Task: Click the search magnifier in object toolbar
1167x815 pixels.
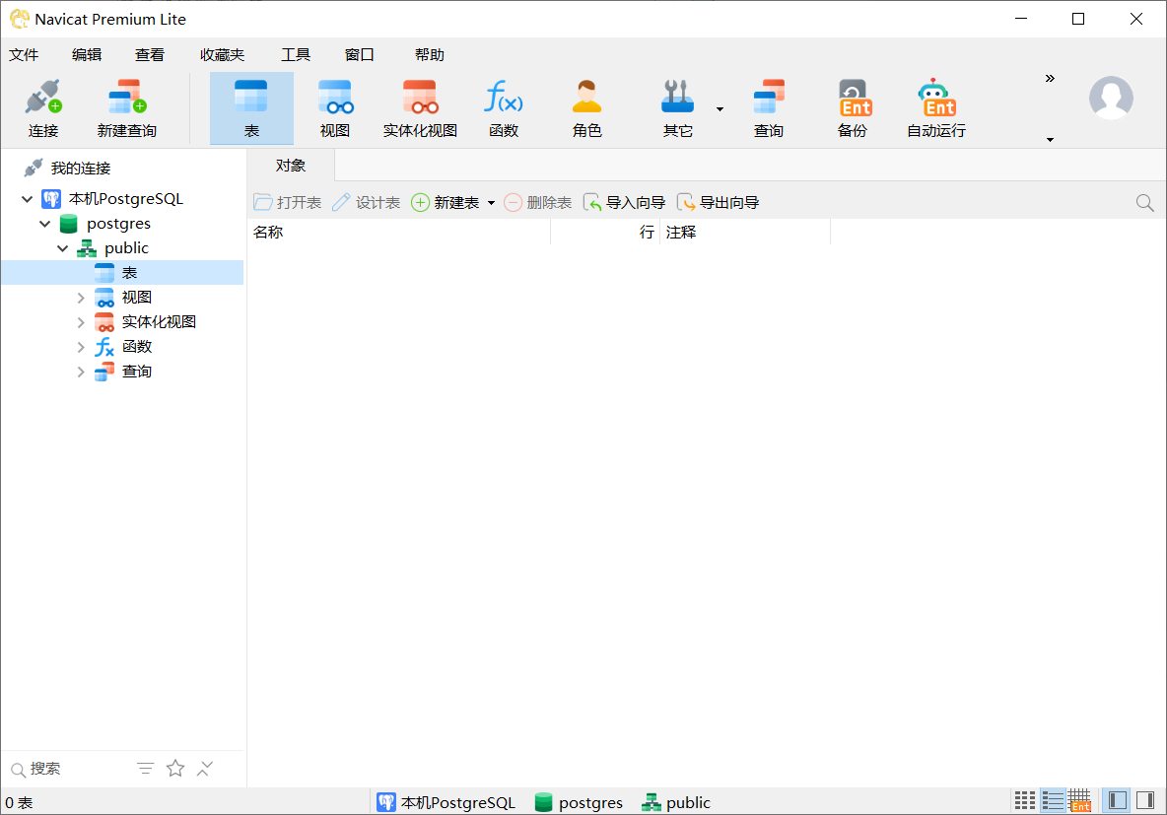Action: click(1144, 202)
